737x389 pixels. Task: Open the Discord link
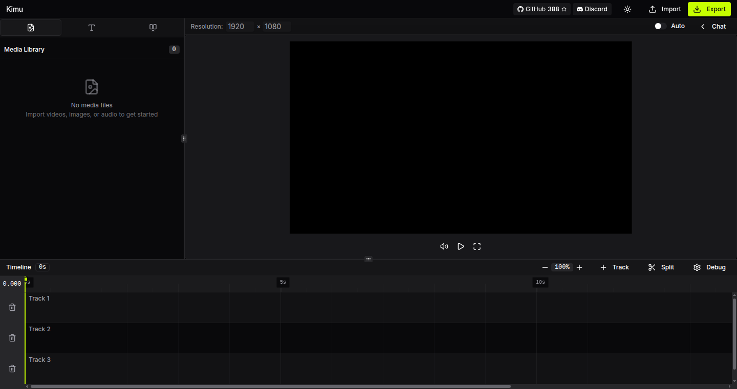(x=592, y=9)
